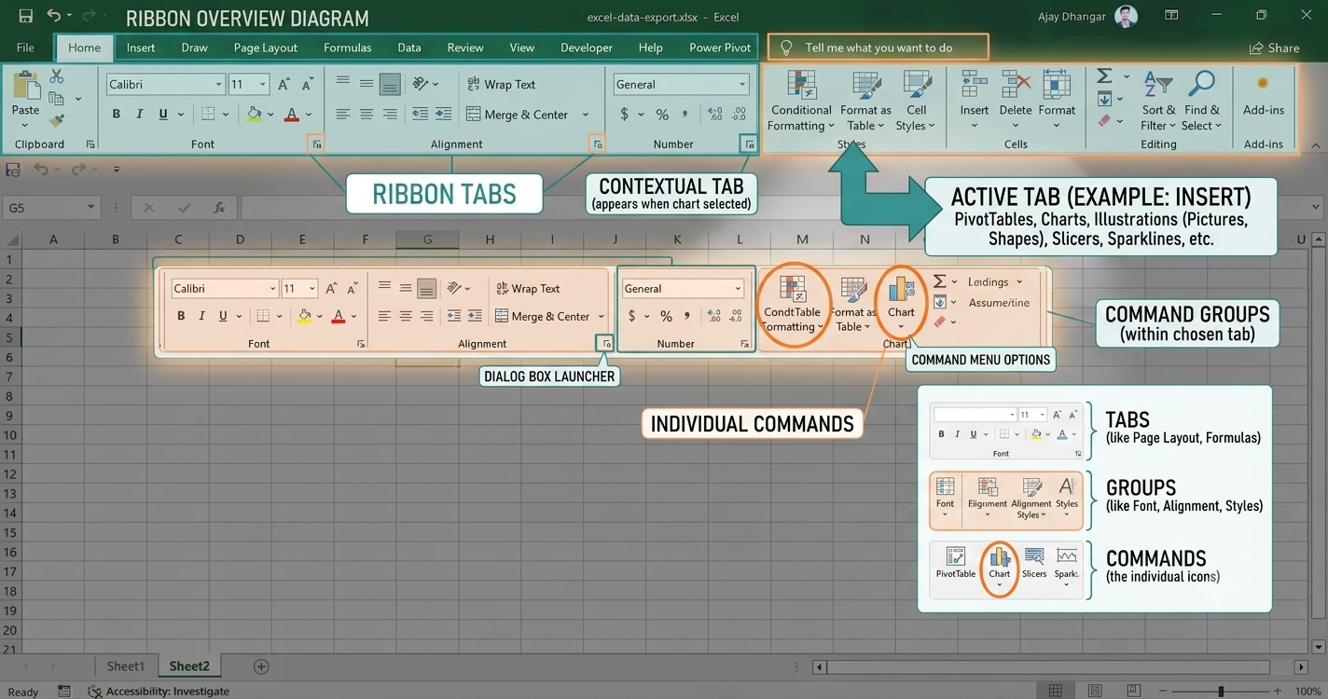Click Increase Indent in the main ribbon

click(x=445, y=114)
